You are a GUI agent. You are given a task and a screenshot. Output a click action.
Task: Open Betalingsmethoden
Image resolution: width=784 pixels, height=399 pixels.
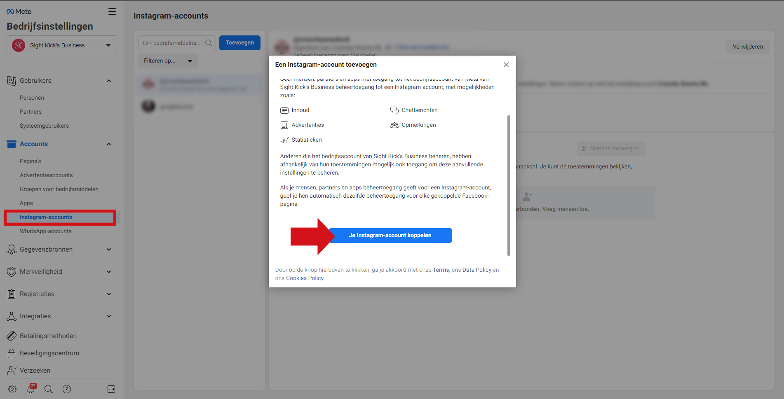(x=48, y=336)
